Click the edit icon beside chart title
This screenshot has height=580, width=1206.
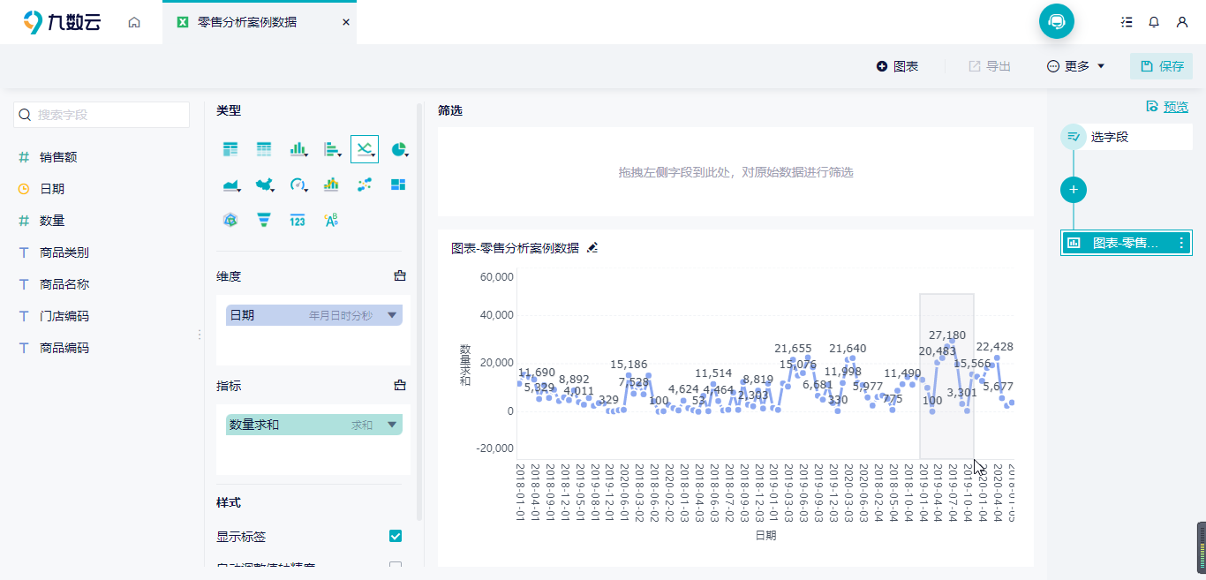(x=592, y=248)
